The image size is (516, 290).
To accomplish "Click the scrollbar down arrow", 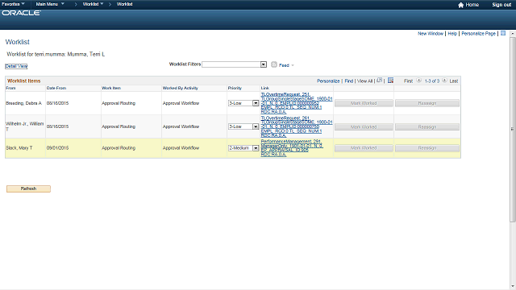I will [513, 287].
